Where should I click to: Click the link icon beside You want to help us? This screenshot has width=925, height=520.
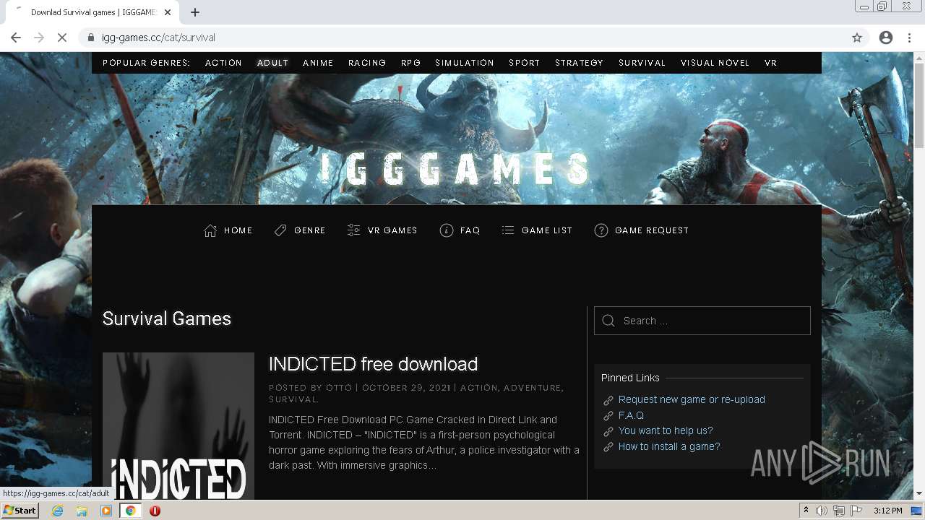tap(608, 431)
